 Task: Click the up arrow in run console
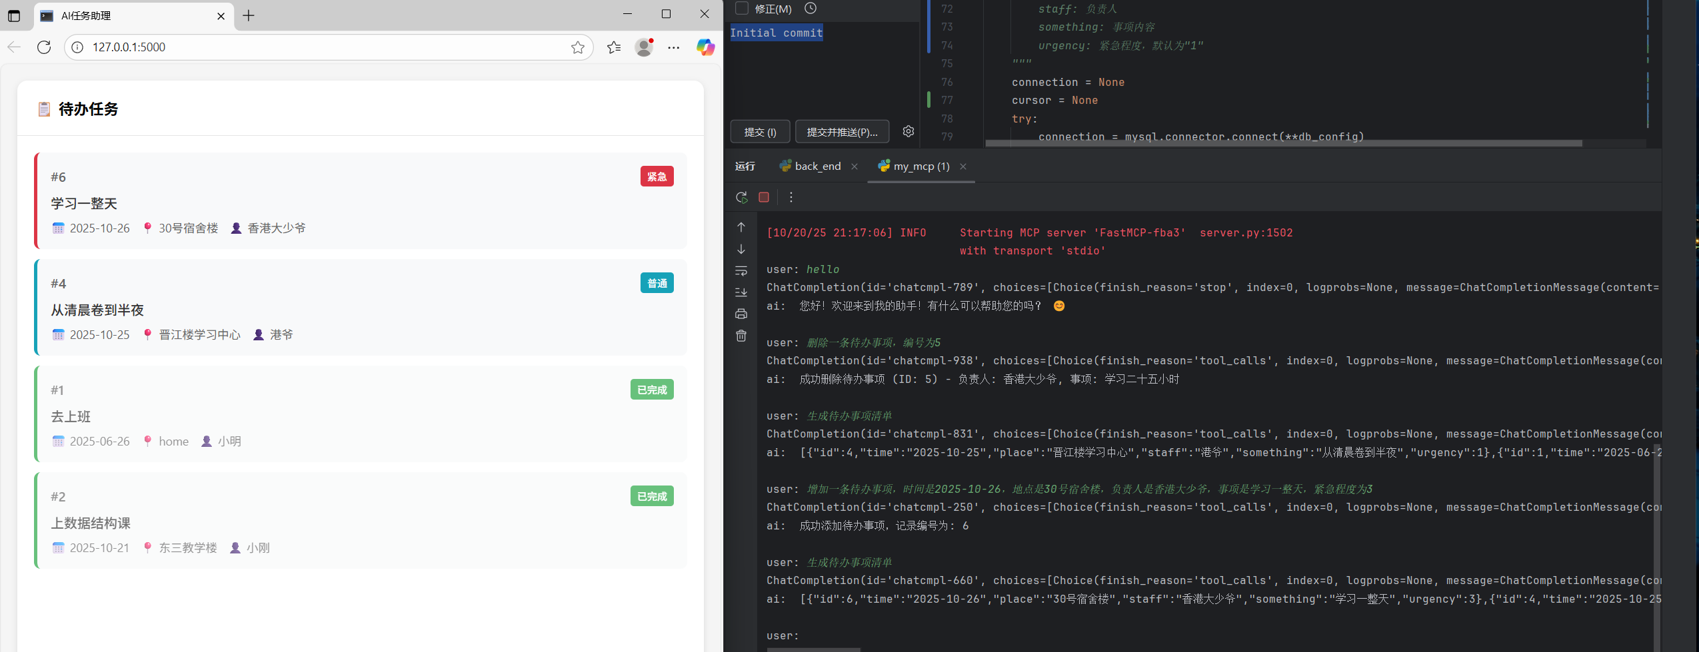coord(741,227)
